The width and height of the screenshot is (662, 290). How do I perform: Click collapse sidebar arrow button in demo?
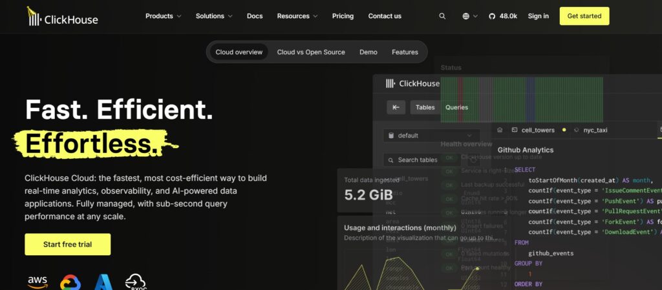click(x=396, y=107)
